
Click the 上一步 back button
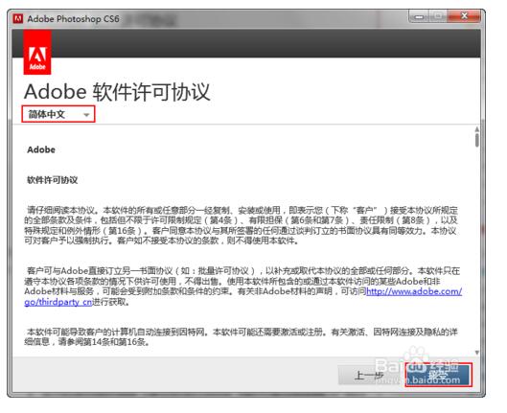coord(370,376)
